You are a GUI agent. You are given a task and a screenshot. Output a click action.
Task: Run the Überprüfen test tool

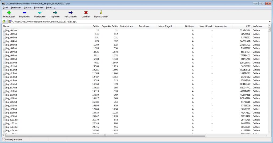click(x=40, y=12)
